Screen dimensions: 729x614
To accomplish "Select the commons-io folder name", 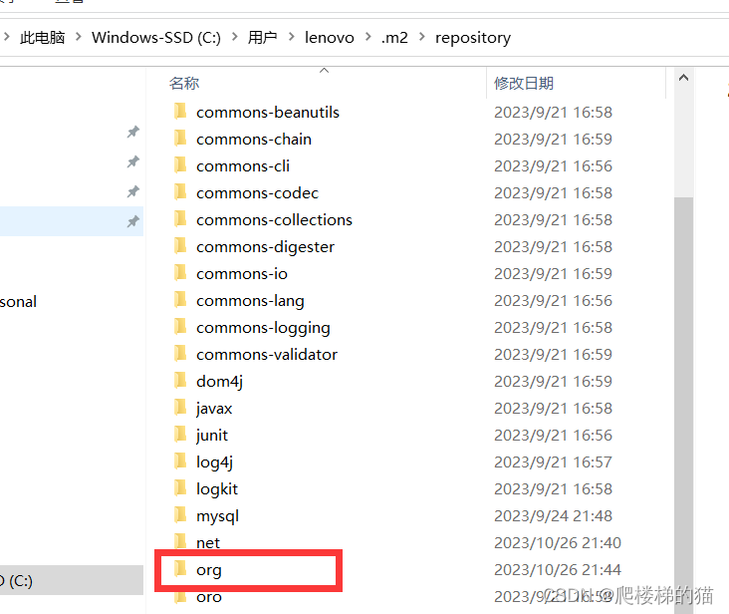I will [242, 274].
